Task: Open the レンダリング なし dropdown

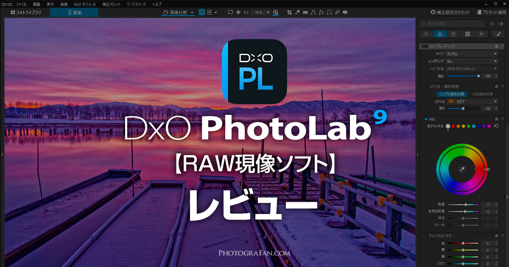Action: pos(472,61)
